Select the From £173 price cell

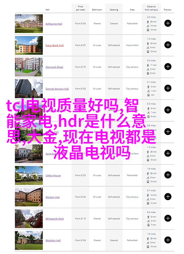(x=80, y=67)
